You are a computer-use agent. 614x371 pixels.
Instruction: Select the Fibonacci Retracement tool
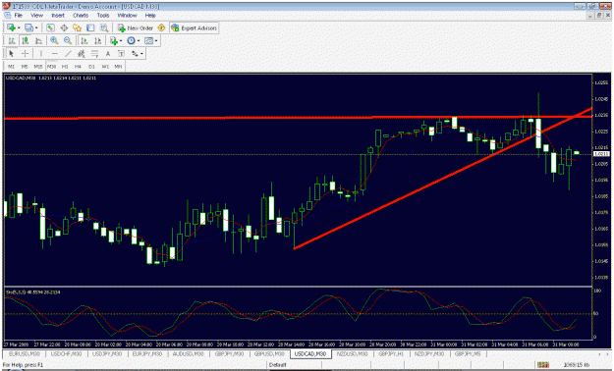pyautogui.click(x=94, y=54)
